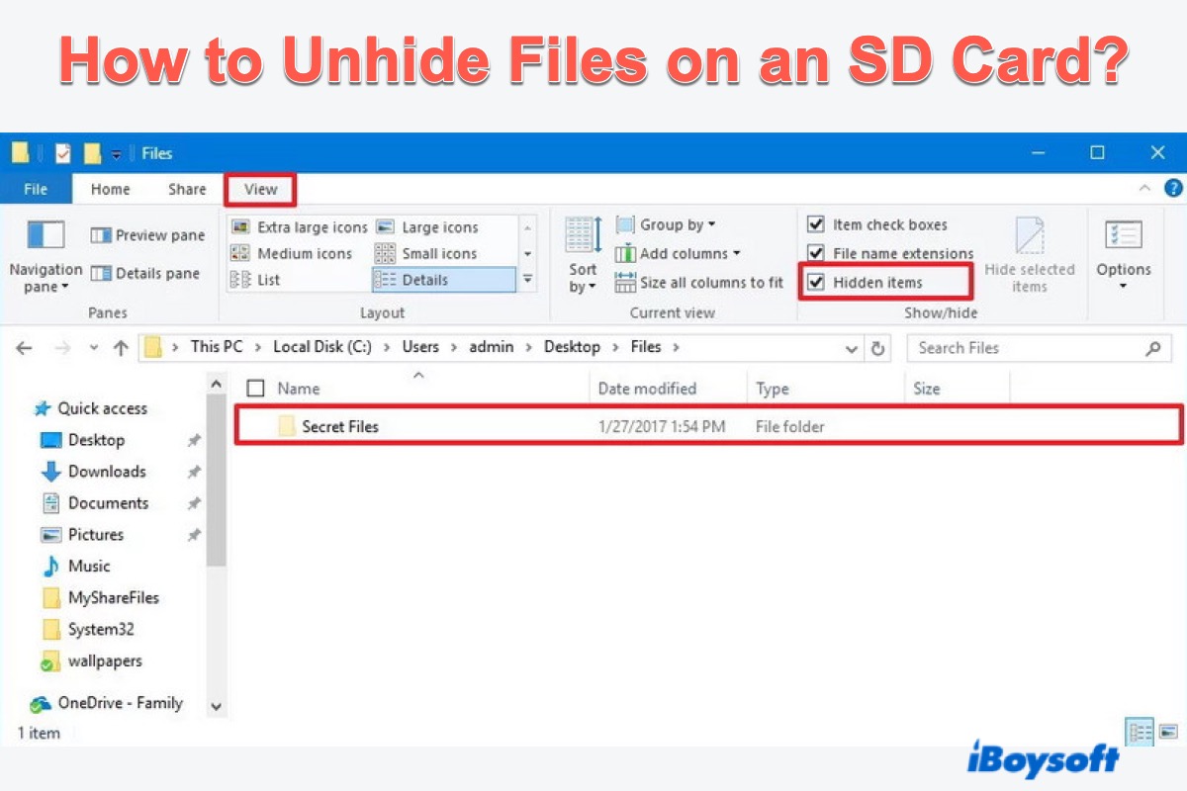Open the Help question mark icon
The image size is (1187, 791).
point(1173,188)
